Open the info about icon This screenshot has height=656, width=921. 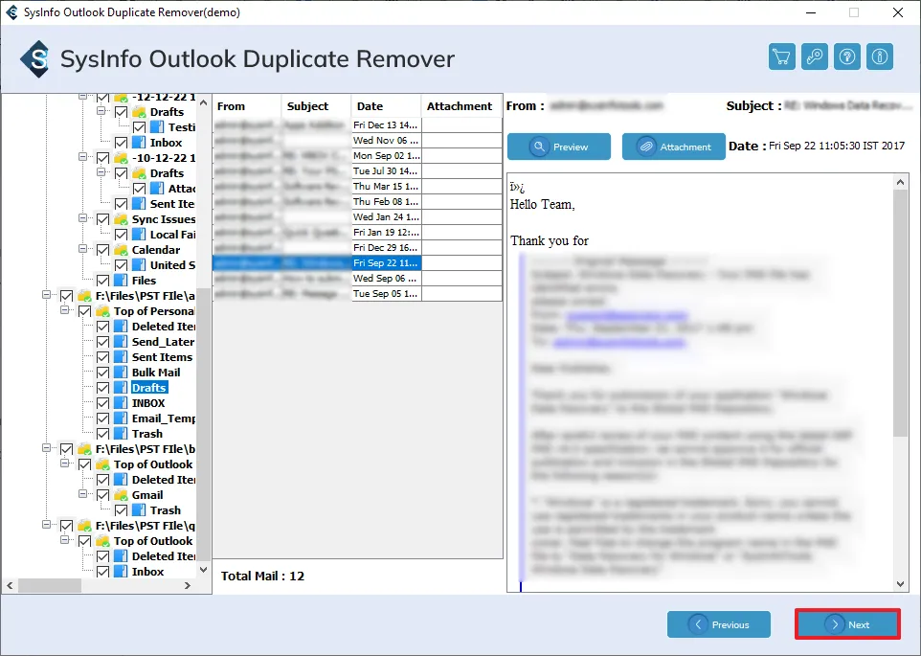coord(879,57)
